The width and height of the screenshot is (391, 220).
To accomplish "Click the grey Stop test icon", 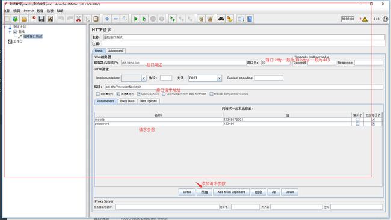I will point(153,19).
